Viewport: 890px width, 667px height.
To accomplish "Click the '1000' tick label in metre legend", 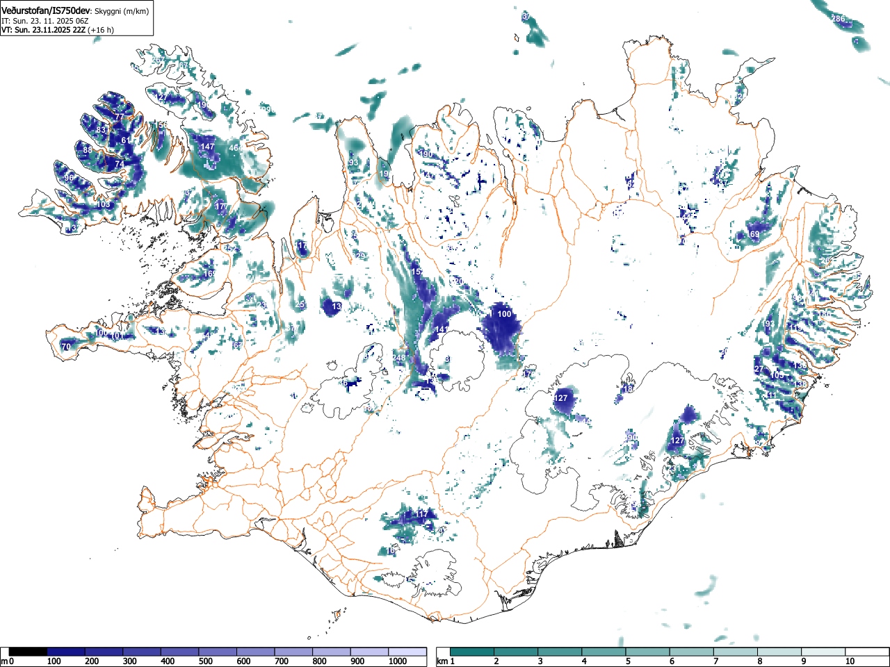I will 398,661.
